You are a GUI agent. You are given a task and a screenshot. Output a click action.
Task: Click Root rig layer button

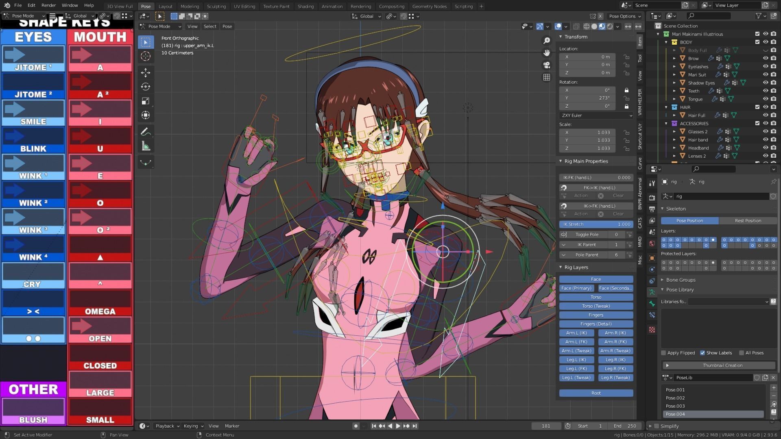[596, 393]
